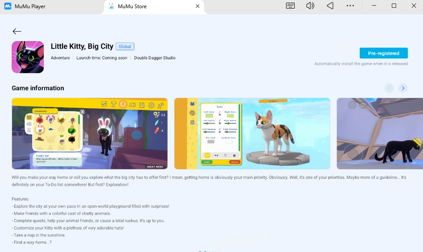
Task: Click the Automatically install the game notice
Action: coord(361,64)
